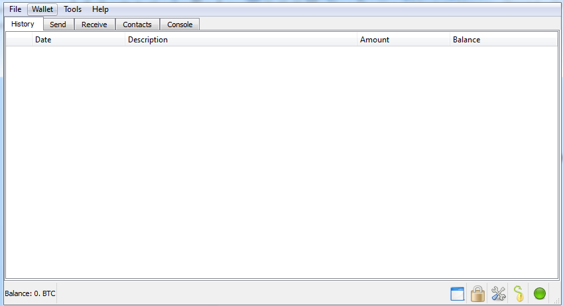This screenshot has width=563, height=306.
Task: Open the Wallet menu
Action: pos(42,9)
